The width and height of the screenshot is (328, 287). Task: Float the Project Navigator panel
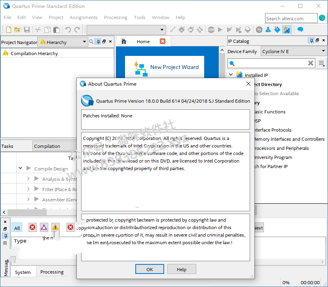[x=104, y=42]
